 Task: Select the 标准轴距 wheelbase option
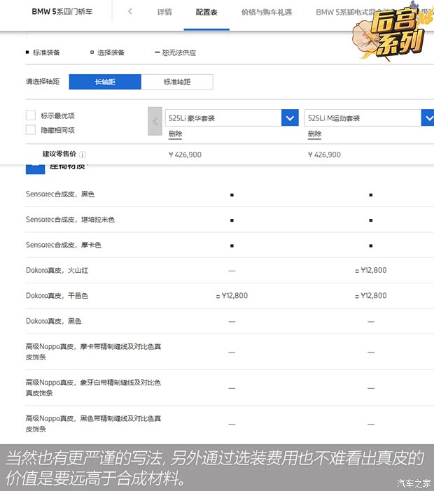[177, 82]
